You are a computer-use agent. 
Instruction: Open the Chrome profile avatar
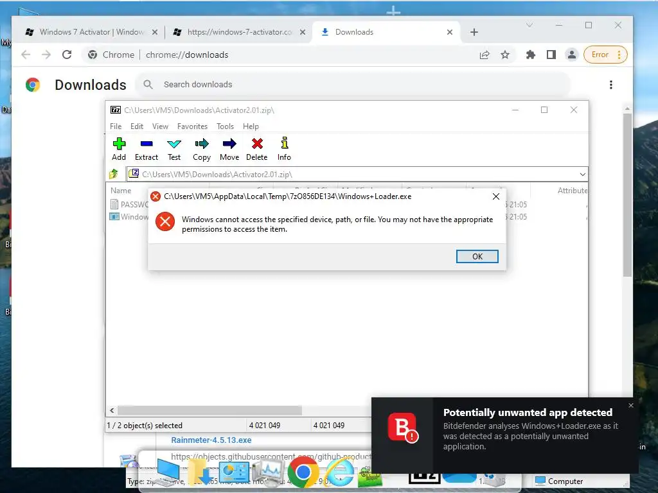[x=571, y=55]
